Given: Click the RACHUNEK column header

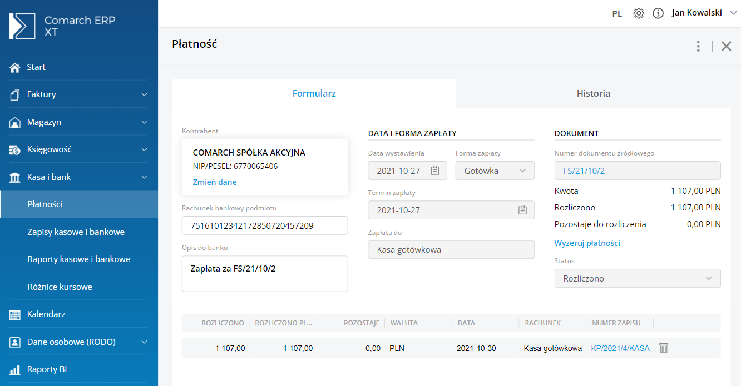Looking at the screenshot, I should [x=542, y=323].
